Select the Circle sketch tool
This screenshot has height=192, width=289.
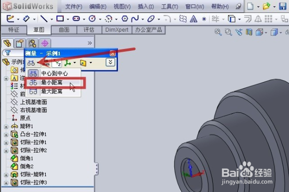tap(92, 19)
